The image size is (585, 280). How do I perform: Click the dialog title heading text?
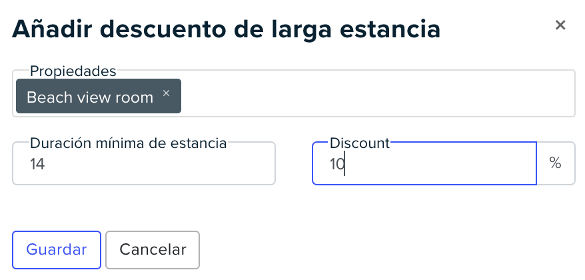[x=226, y=29]
